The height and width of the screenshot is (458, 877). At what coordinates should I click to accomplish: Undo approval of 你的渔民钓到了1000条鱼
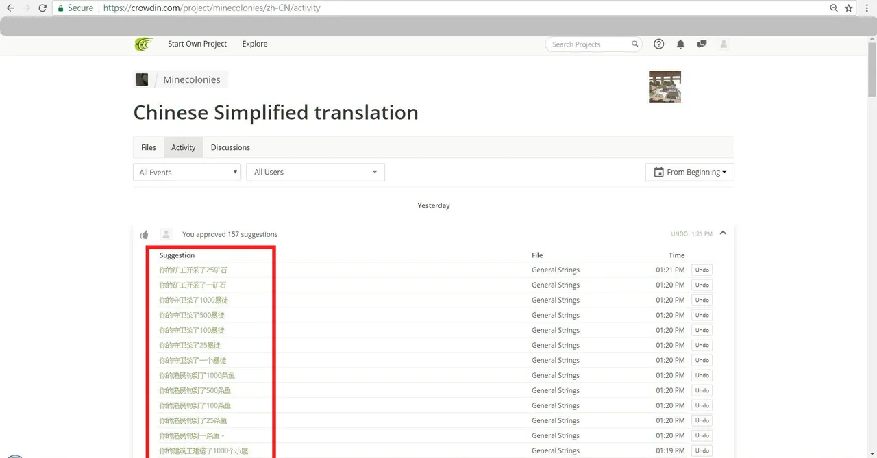(x=702, y=375)
